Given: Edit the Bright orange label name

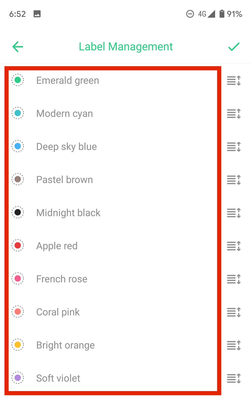Looking at the screenshot, I should (65, 345).
